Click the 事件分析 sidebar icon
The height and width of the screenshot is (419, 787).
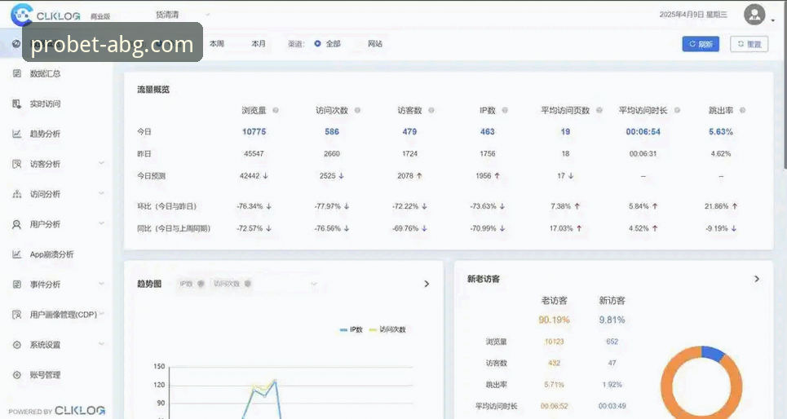[16, 284]
